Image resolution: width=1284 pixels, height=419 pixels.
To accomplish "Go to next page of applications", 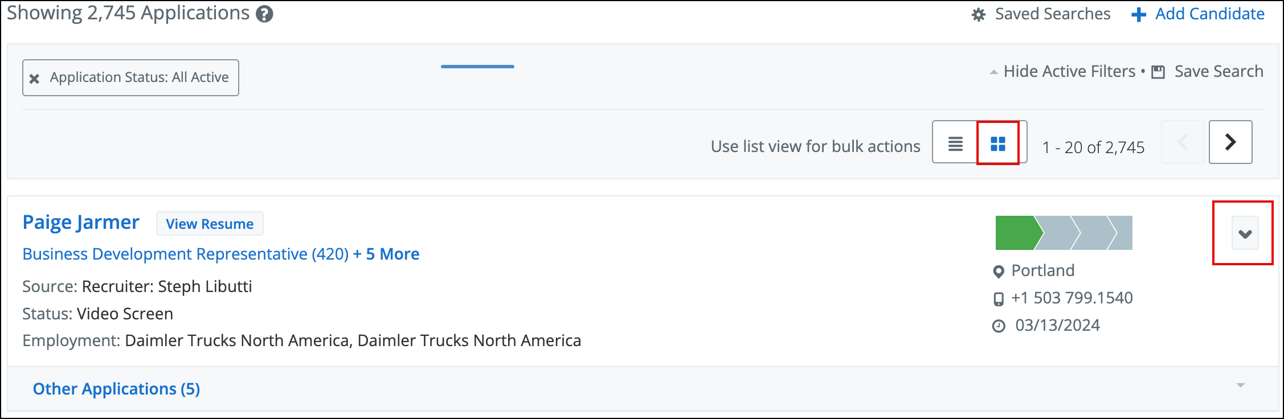I will 1230,142.
